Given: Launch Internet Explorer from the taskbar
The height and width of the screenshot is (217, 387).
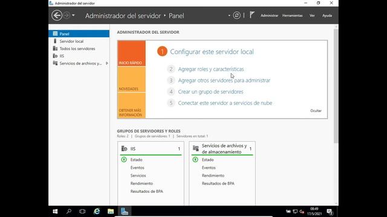Looking at the screenshot, I should (97, 212).
